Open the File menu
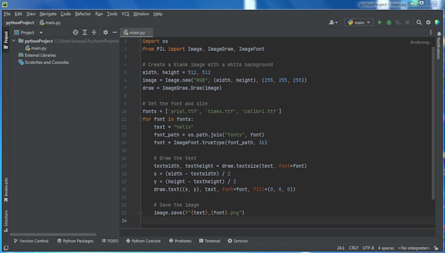 (x=7, y=14)
